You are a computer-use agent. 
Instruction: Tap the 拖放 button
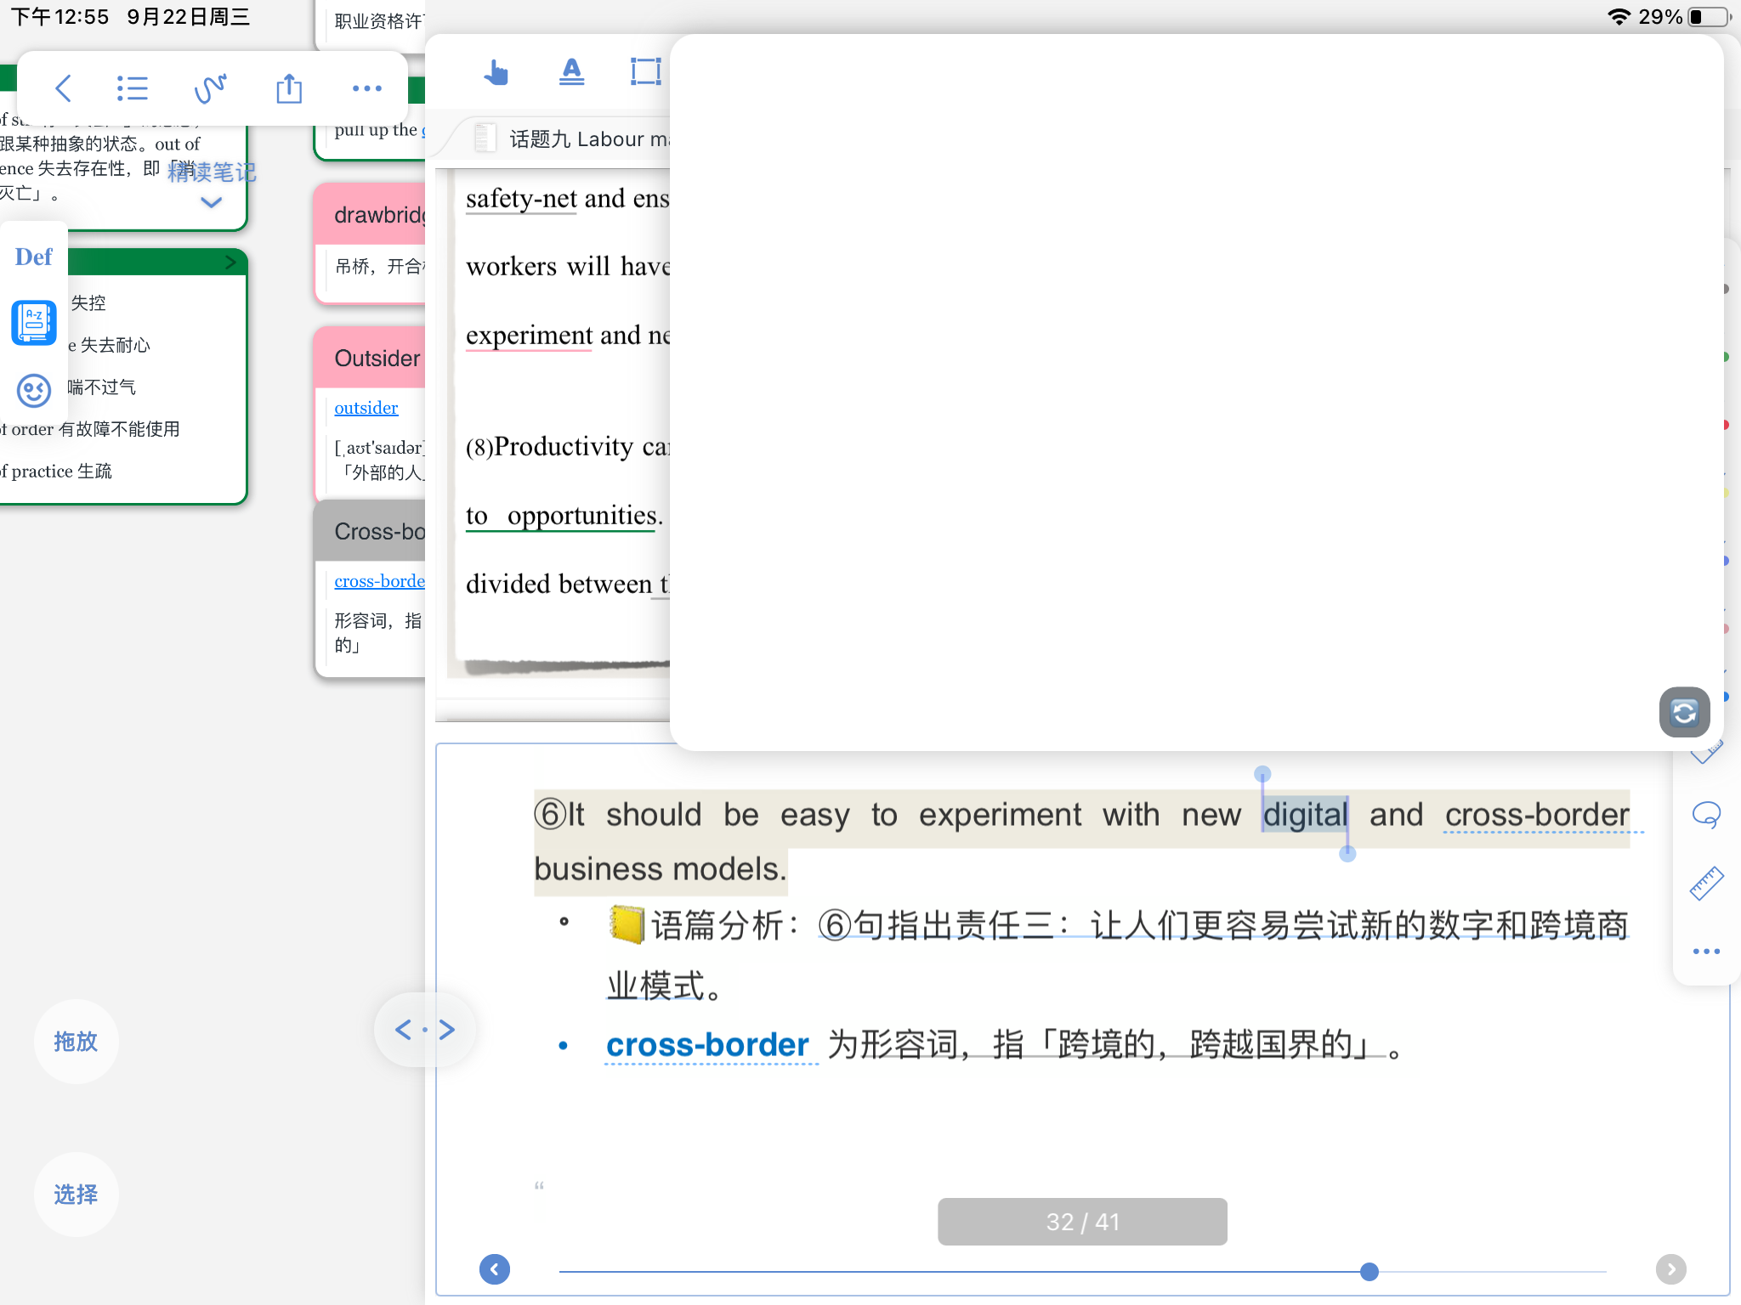tap(76, 1042)
